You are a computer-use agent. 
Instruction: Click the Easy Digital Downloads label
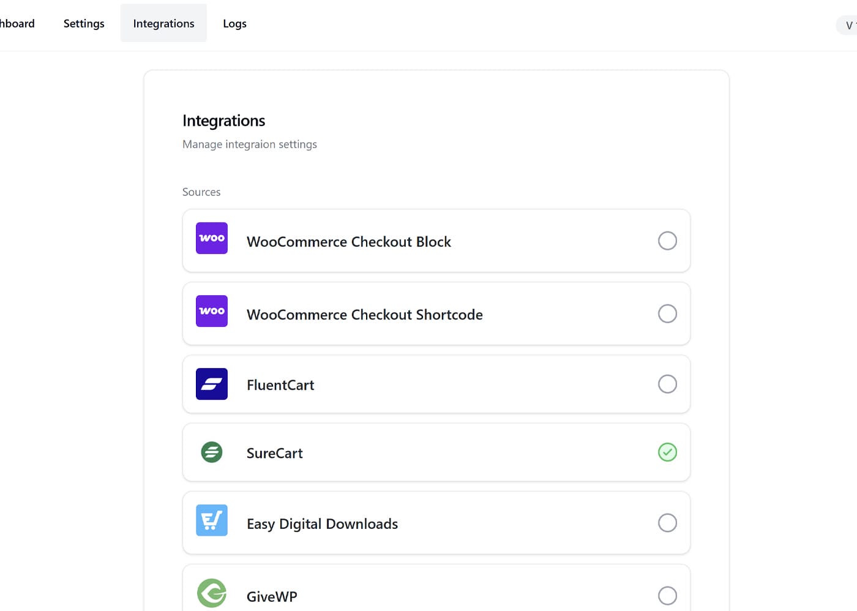[323, 524]
